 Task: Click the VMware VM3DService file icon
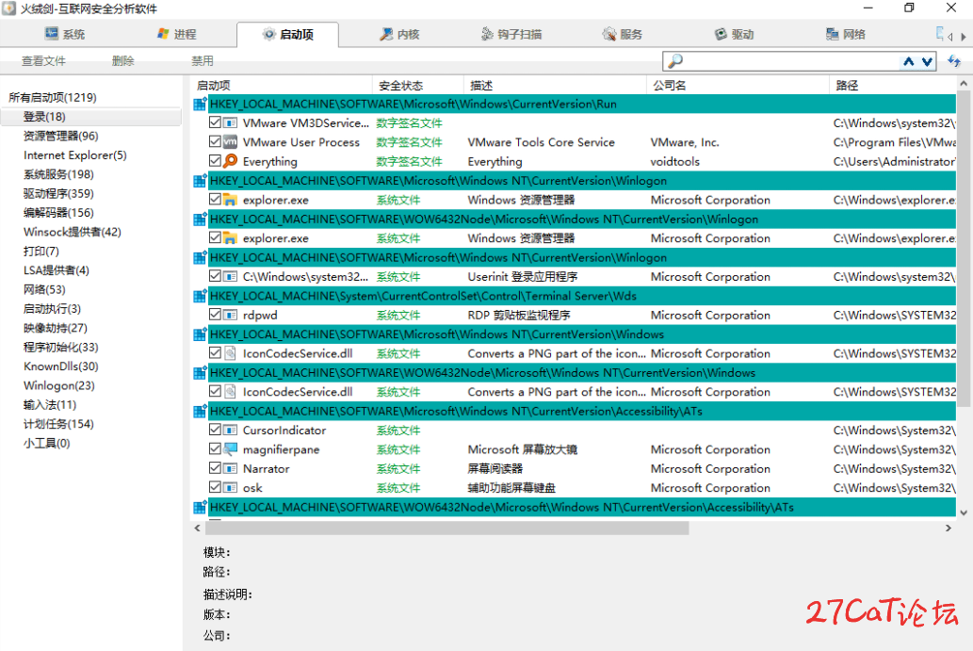pos(230,122)
